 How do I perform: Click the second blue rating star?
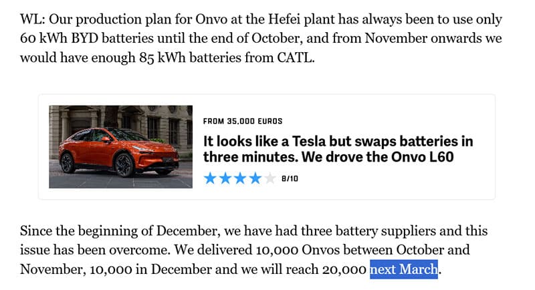225,178
